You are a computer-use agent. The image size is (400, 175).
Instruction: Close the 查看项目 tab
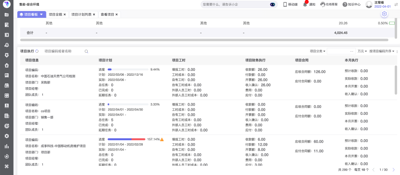pos(117,14)
